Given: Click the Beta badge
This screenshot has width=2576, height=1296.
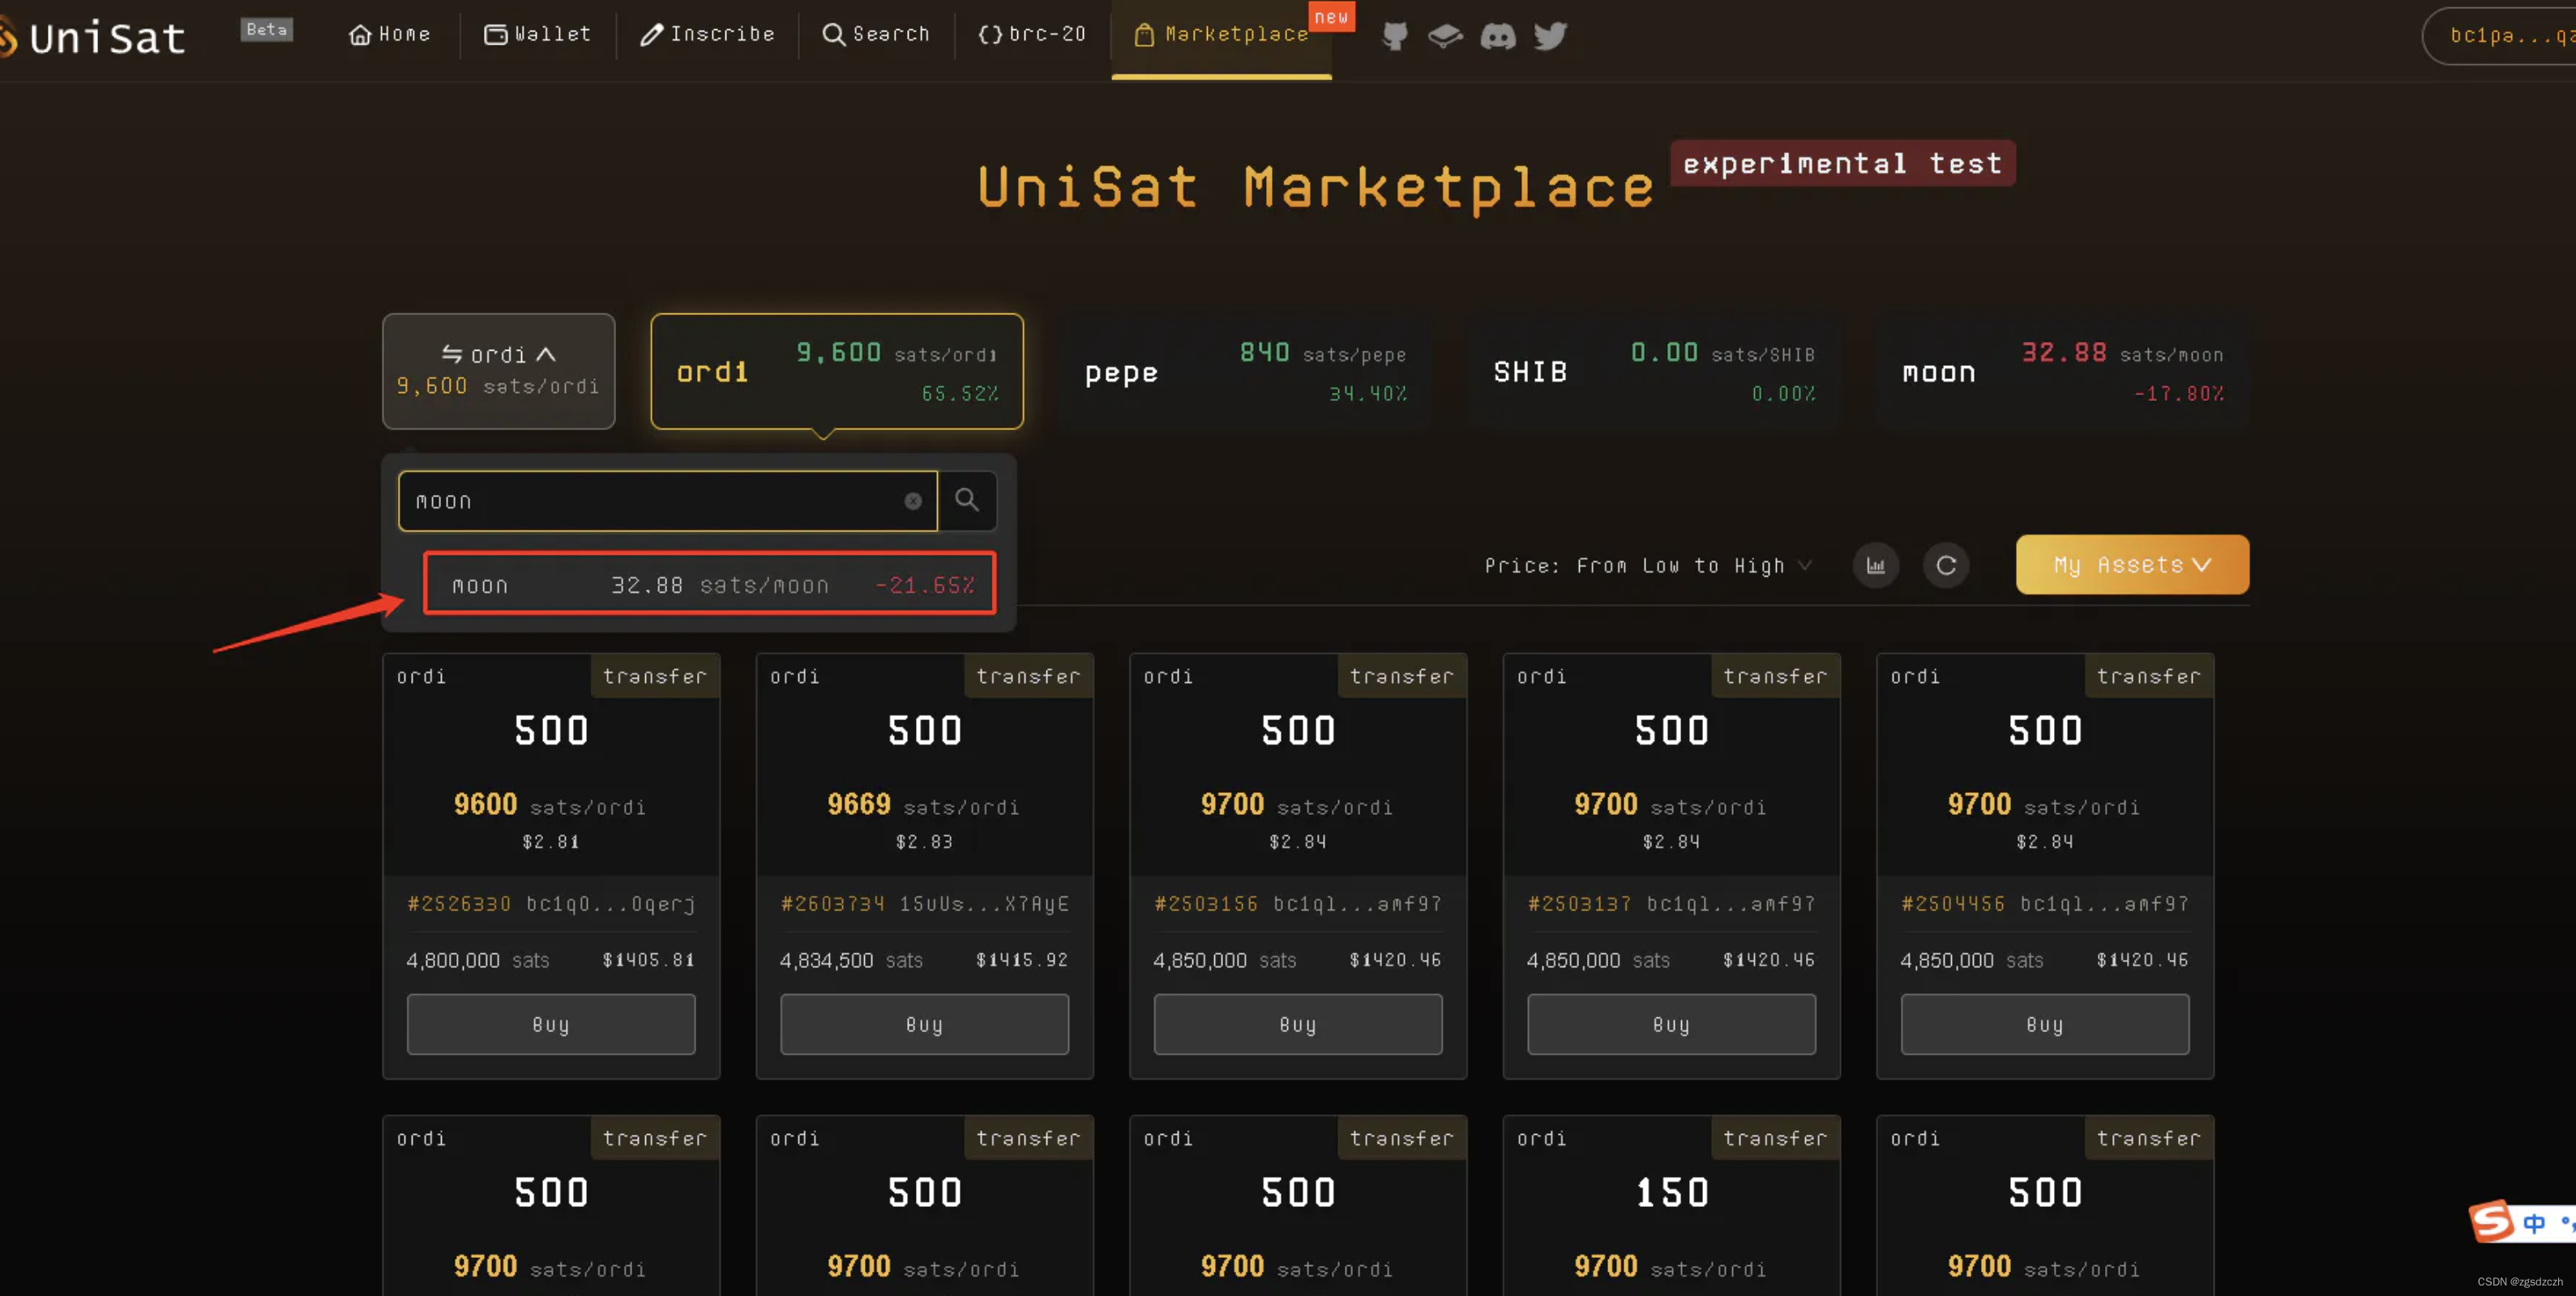Looking at the screenshot, I should coord(266,29).
